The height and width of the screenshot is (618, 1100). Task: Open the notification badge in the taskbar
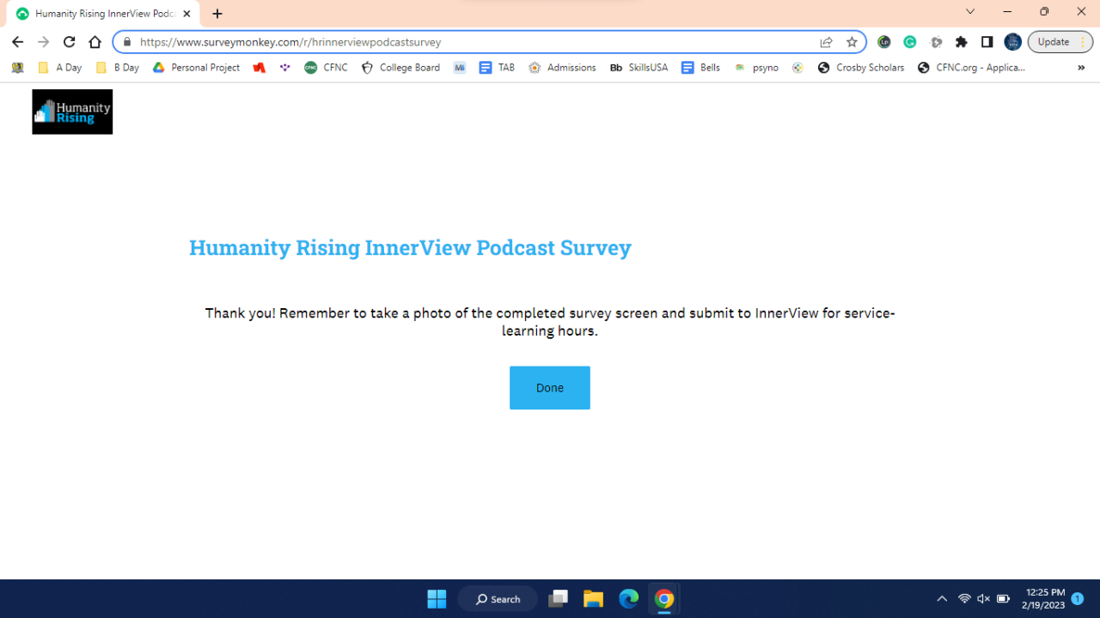click(x=1077, y=598)
